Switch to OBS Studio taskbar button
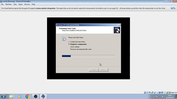Image resolution: width=177 pixels, height=99 pixels. 36,97
